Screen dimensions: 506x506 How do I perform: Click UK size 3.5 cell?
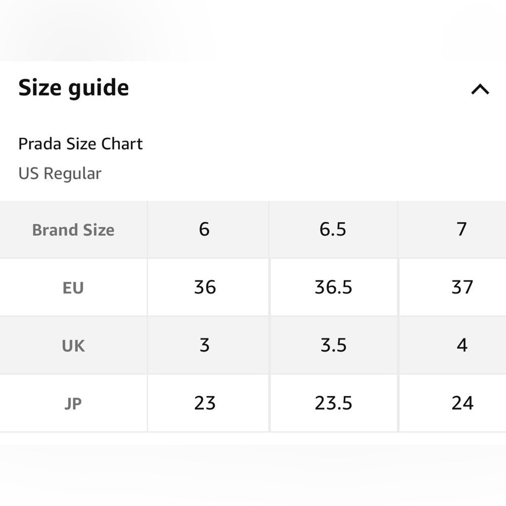pyautogui.click(x=333, y=345)
